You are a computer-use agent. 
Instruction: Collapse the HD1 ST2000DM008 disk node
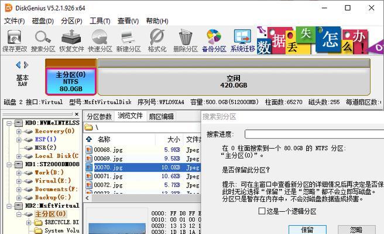coord(9,164)
